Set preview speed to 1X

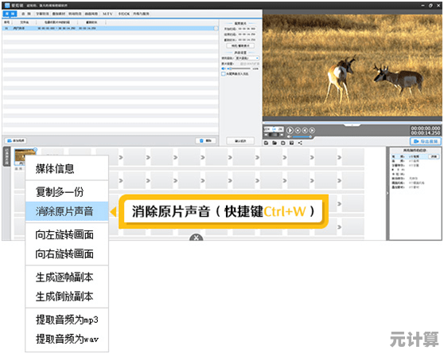click(274, 129)
